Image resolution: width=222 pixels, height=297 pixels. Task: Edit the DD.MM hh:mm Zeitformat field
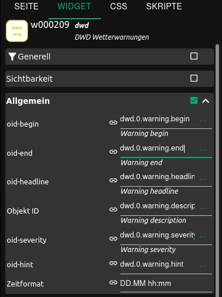tap(166, 284)
